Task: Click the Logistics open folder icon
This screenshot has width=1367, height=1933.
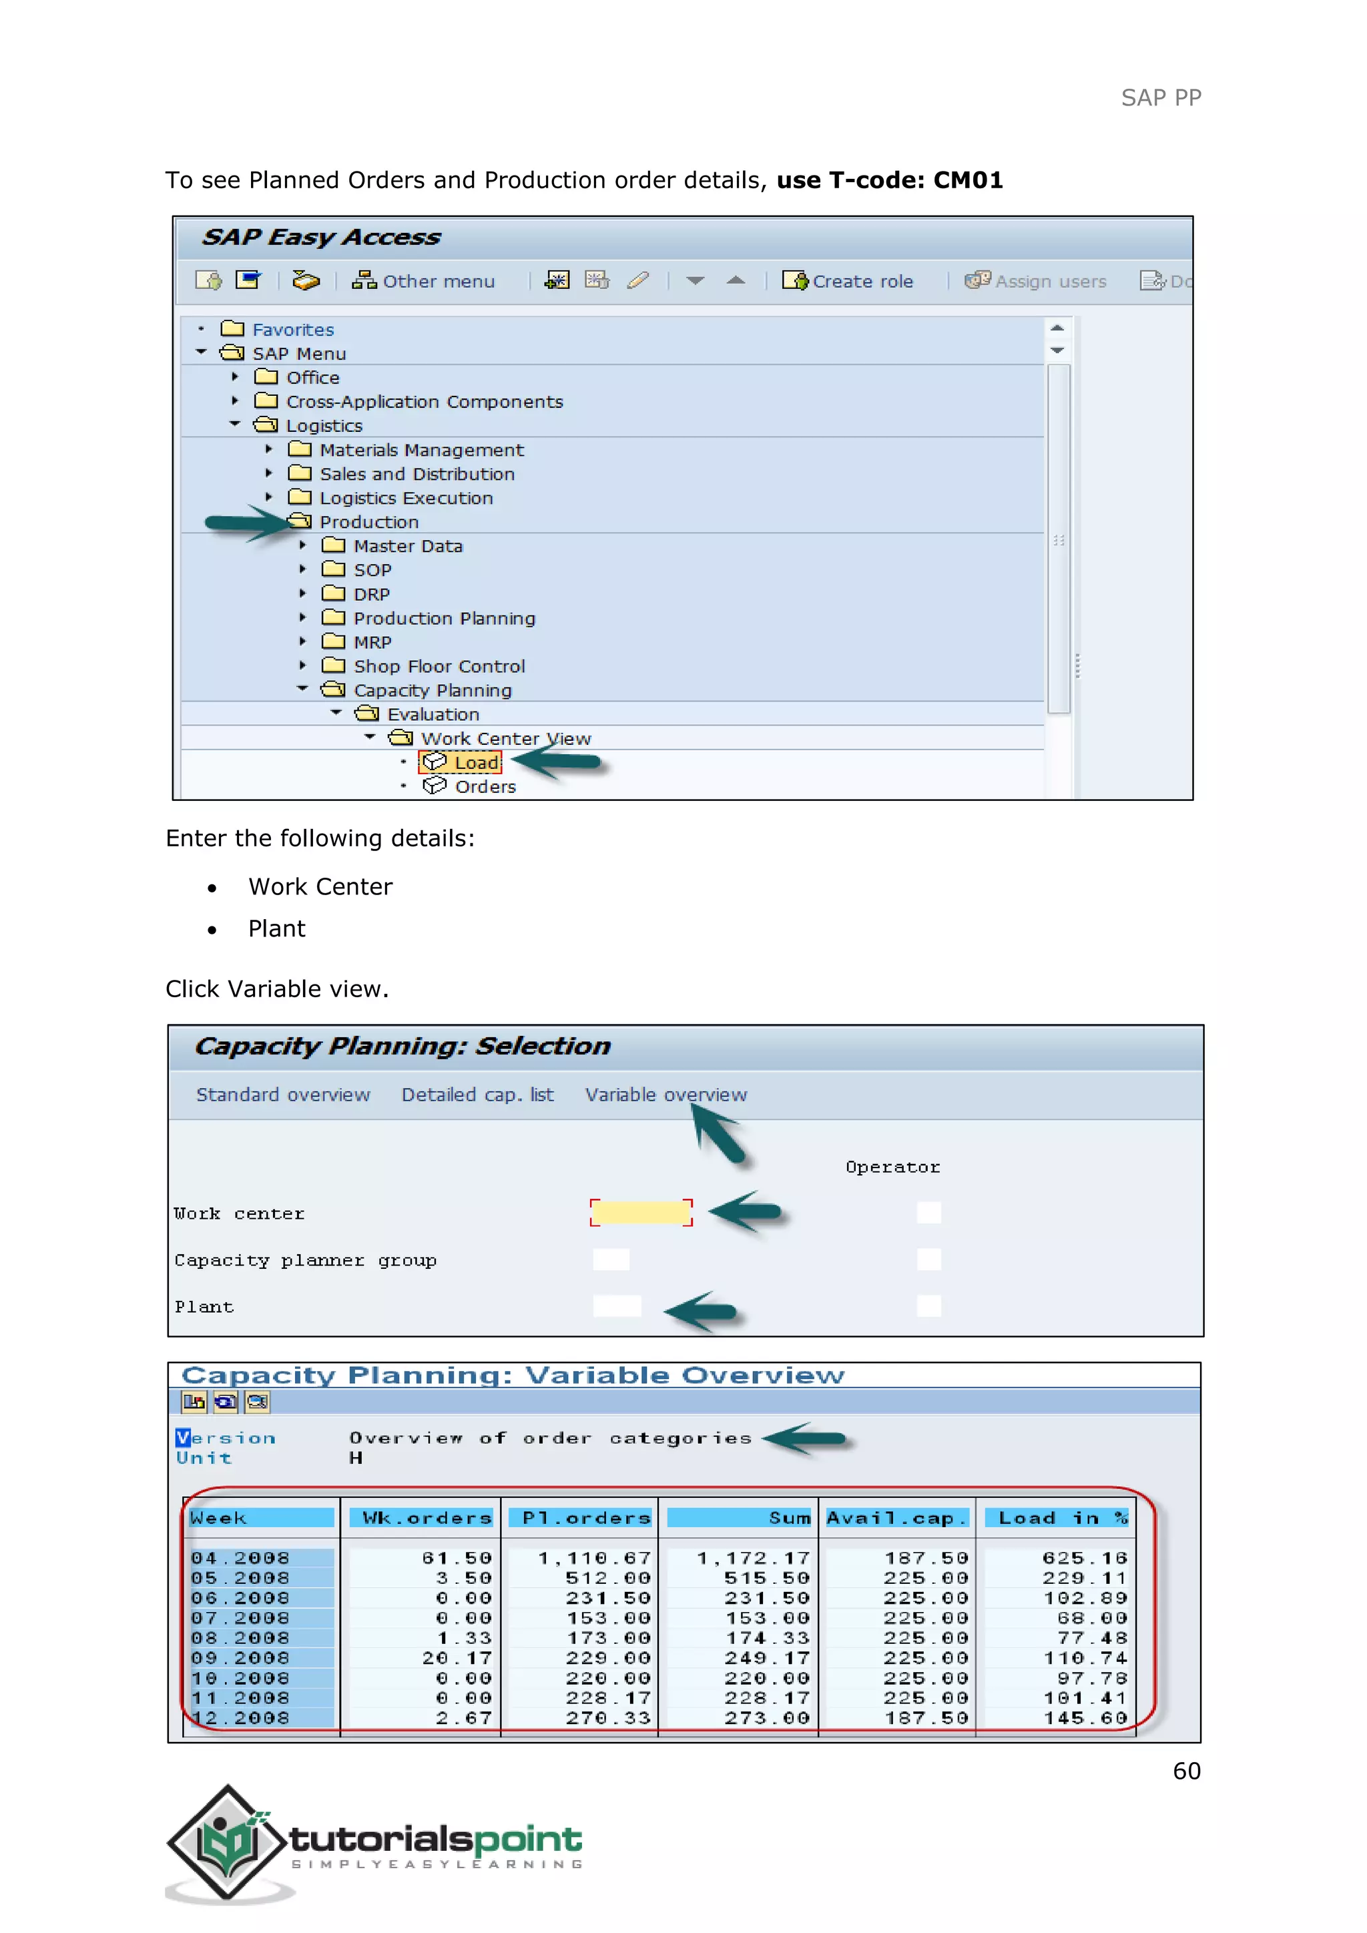Action: (x=266, y=425)
